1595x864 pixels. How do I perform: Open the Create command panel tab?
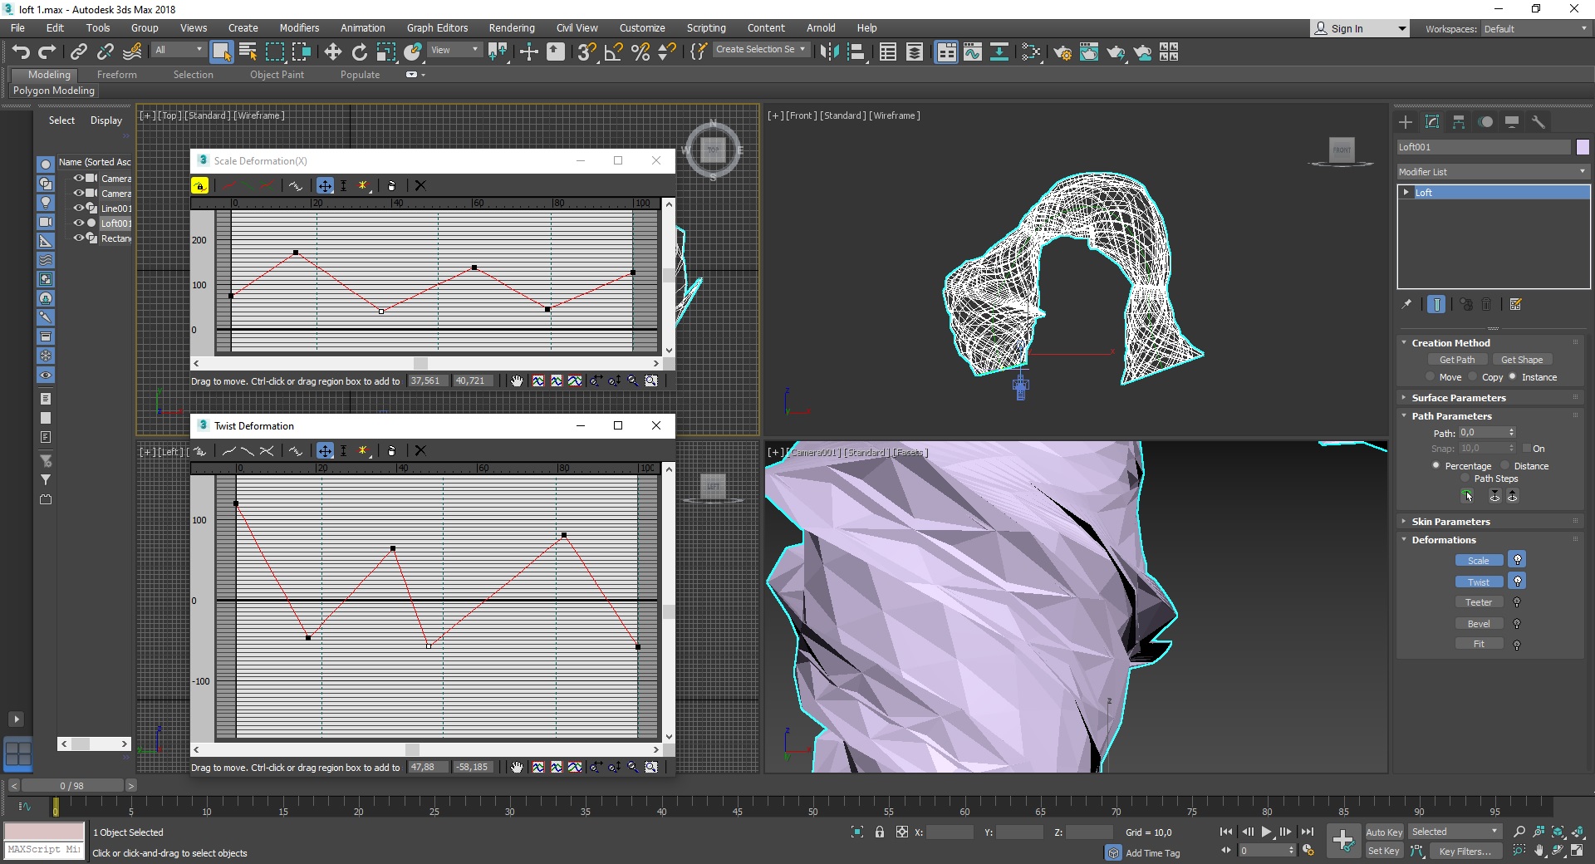(x=1406, y=122)
